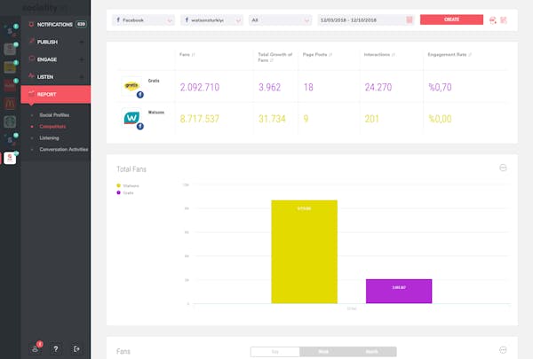Screen dimensions: 533x359
Task: Open the All filter dropdown
Action: point(280,20)
